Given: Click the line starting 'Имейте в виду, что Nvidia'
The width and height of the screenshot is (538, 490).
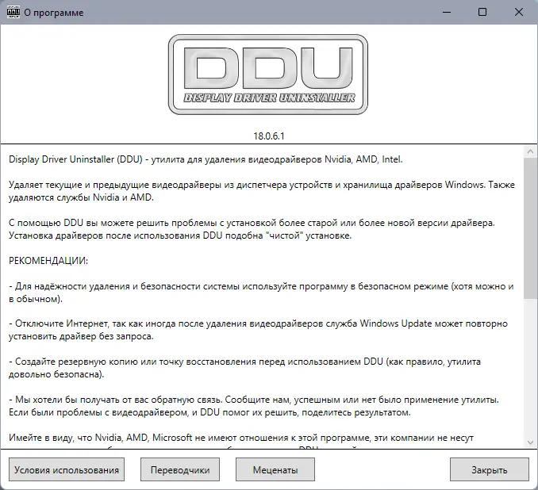Looking at the screenshot, I should pyautogui.click(x=241, y=438).
